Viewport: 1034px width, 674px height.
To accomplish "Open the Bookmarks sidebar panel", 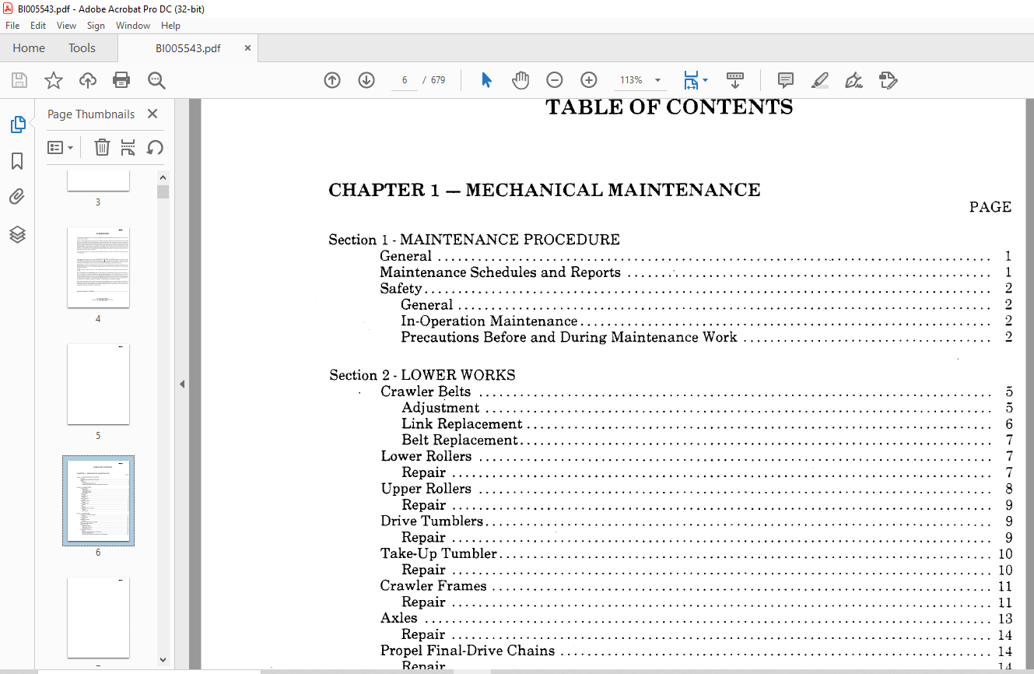I will (17, 161).
